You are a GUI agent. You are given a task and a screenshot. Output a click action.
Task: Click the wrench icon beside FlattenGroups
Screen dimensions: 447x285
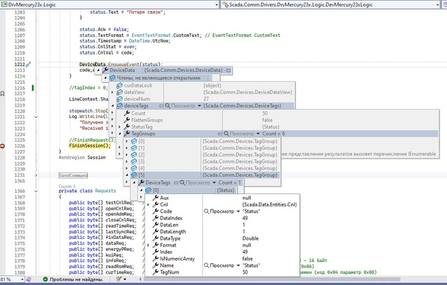tap(127, 120)
